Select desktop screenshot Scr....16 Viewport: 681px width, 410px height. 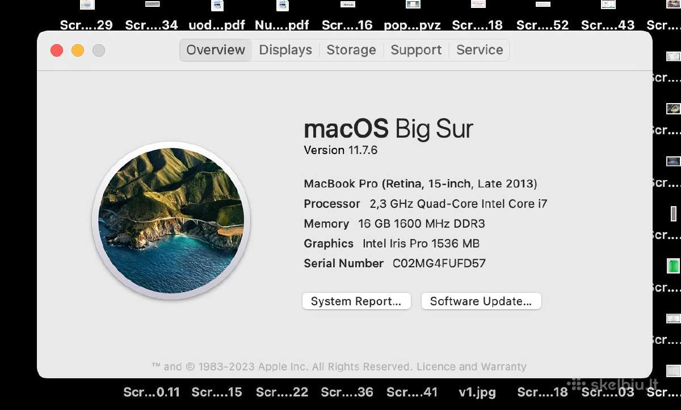(x=347, y=25)
